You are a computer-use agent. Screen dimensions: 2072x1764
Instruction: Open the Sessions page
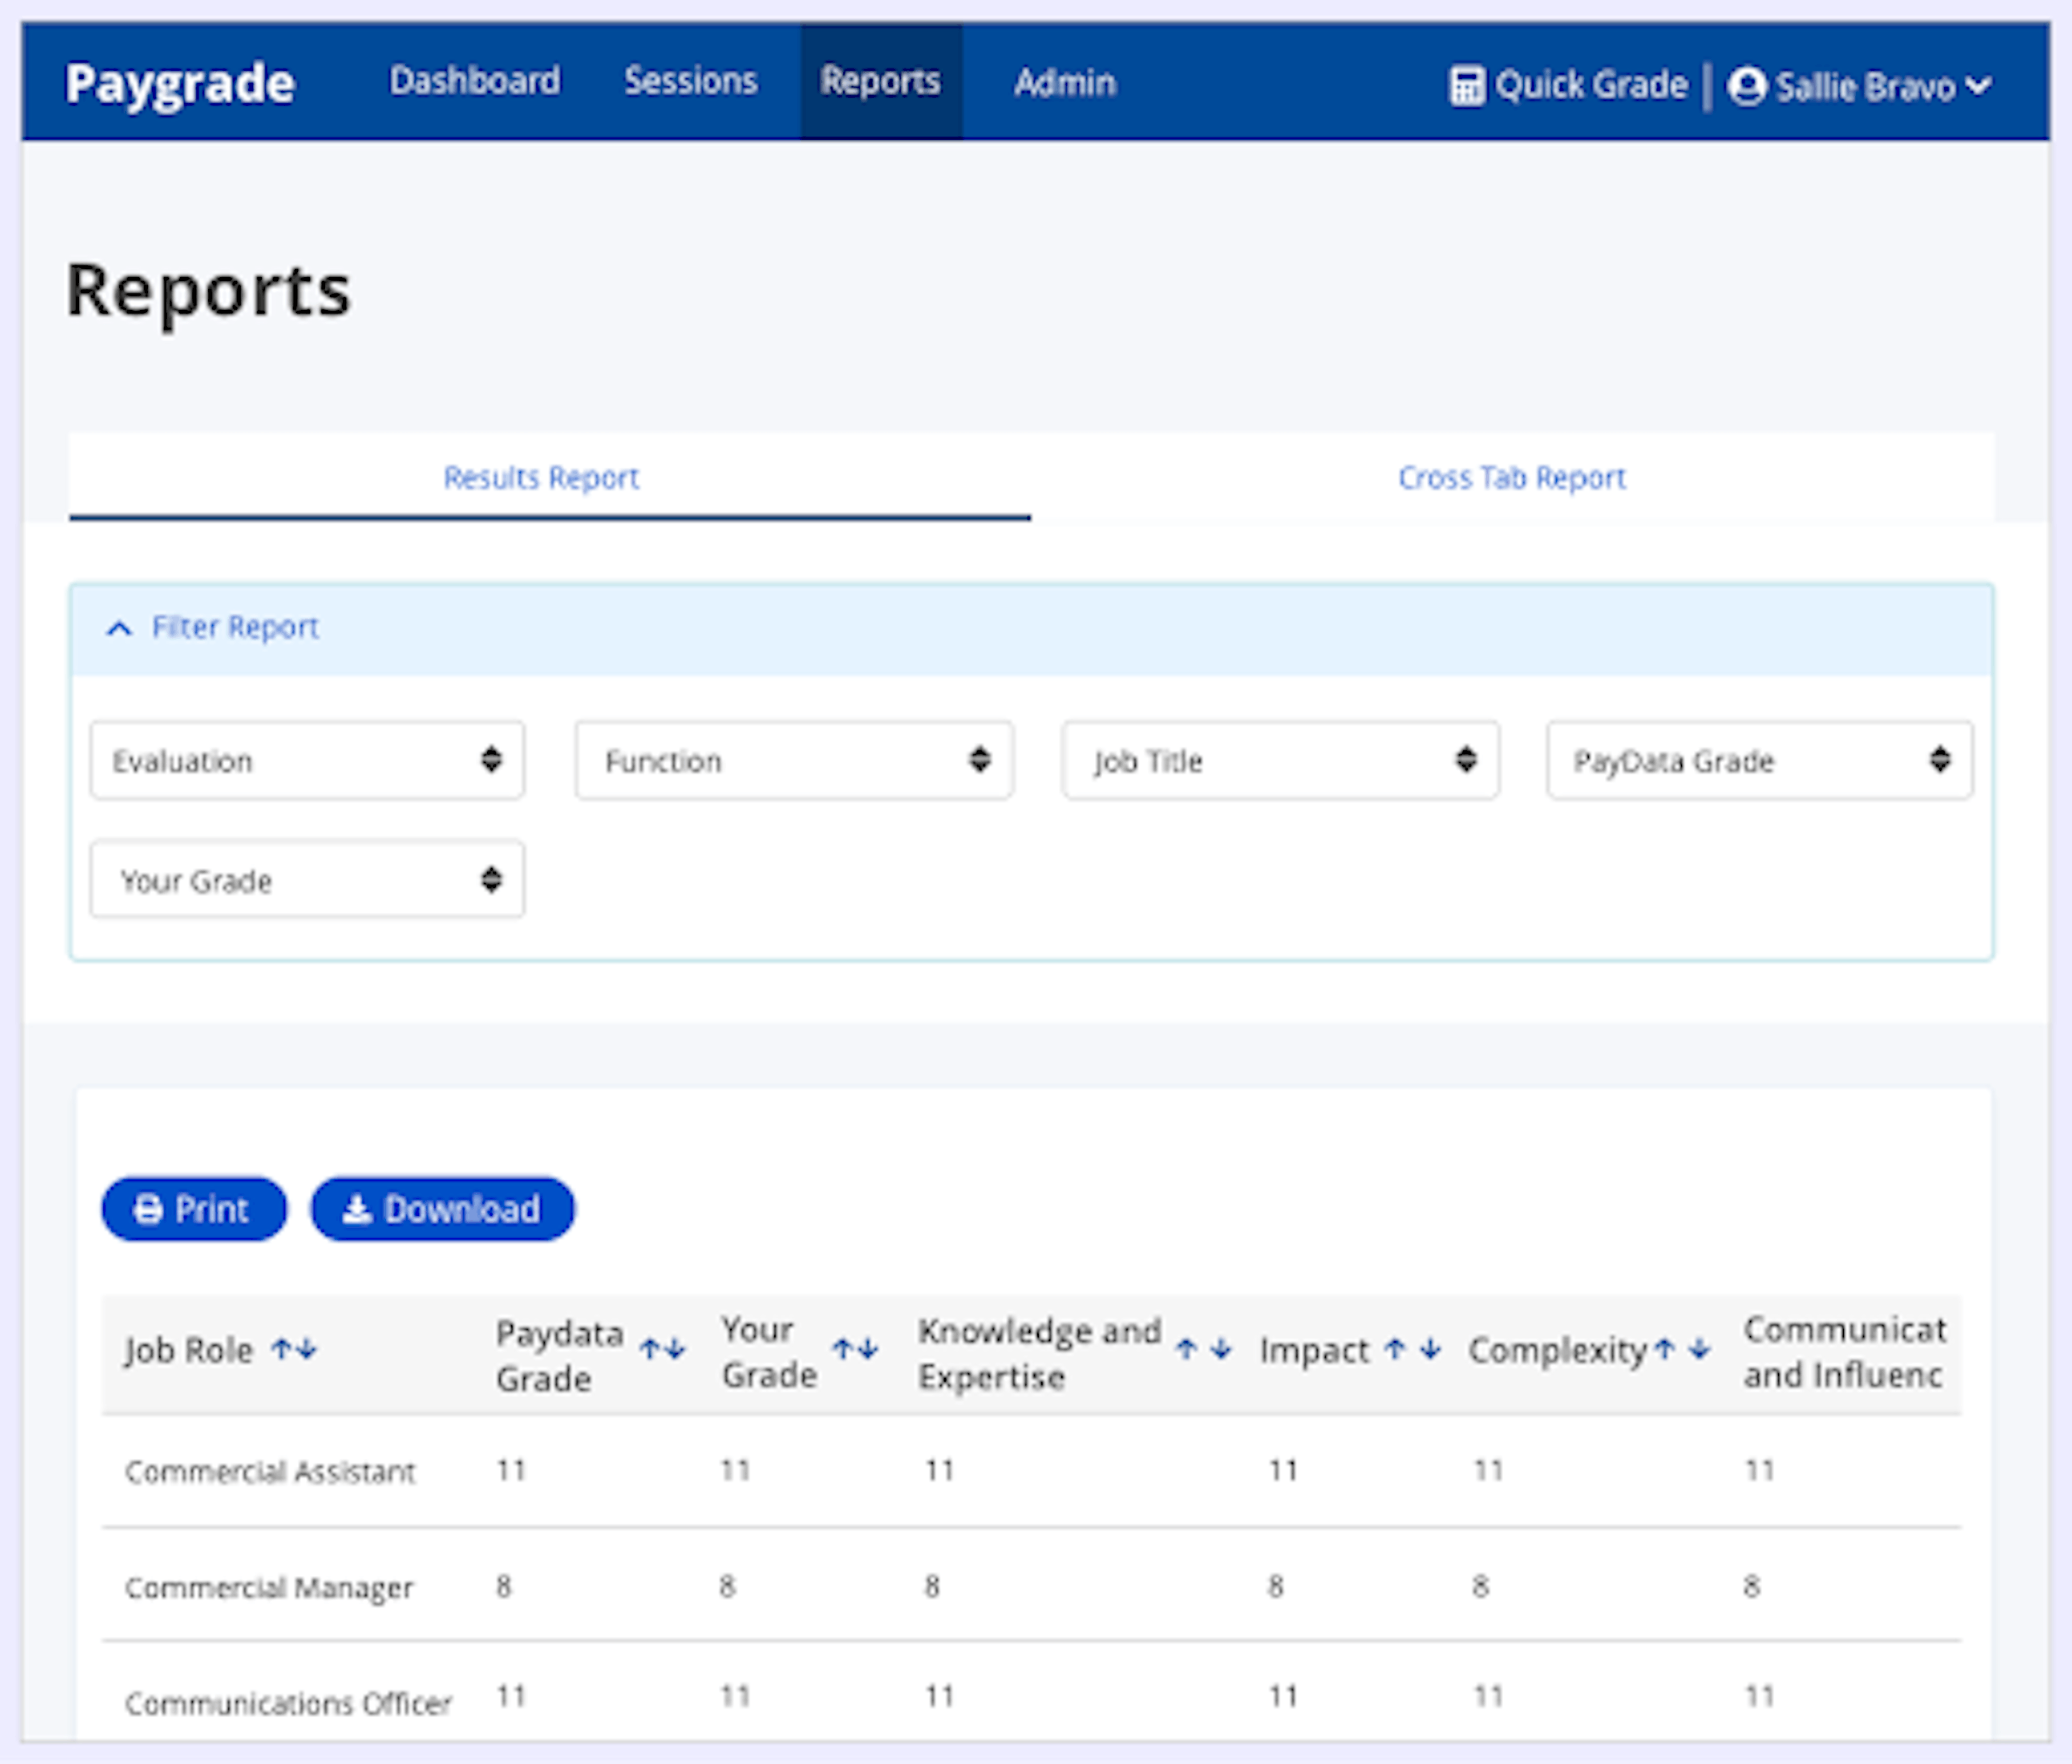[690, 82]
